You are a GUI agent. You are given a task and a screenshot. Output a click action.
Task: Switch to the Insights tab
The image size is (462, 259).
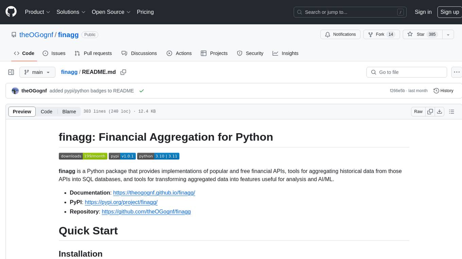[285, 53]
